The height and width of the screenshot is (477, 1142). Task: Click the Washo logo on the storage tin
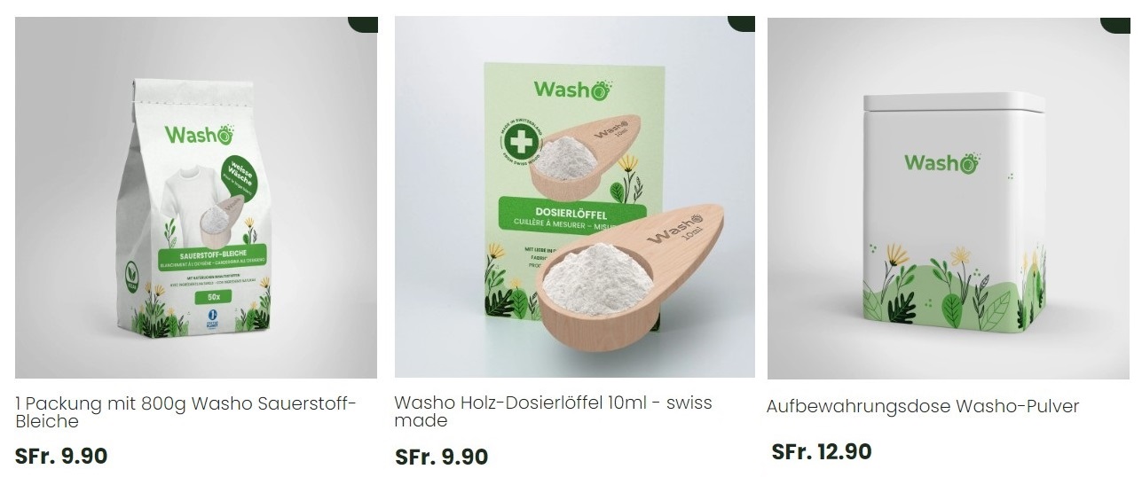pos(942,161)
